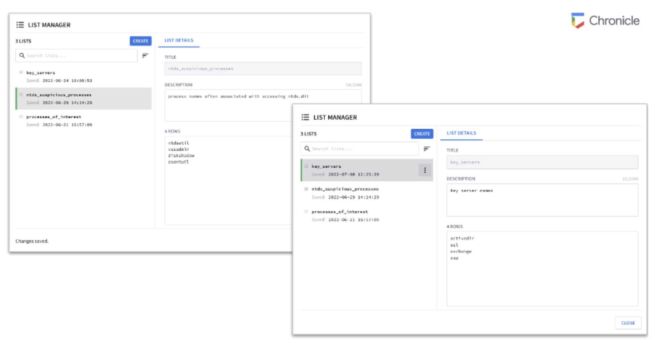Click the Key server names description box

(542, 200)
